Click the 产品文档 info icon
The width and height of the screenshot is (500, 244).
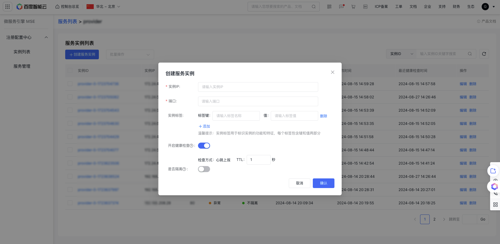(479, 21)
